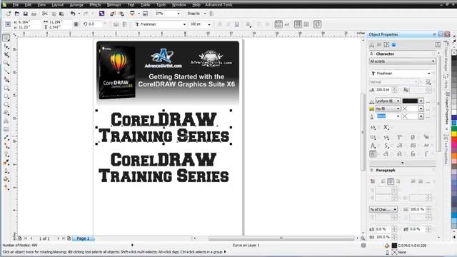The width and height of the screenshot is (457, 257).
Task: Toggle right paragraph alignment
Action: [398, 181]
